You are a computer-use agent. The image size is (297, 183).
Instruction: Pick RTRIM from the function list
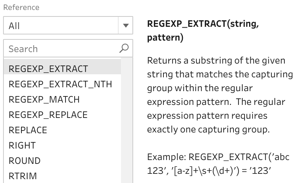(23, 176)
